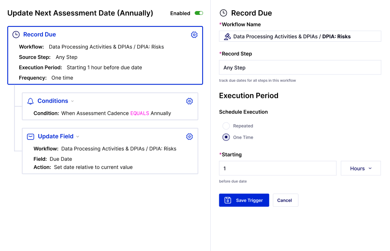Click the gavel icon in Workflow Name field
The image size is (390, 251).
pos(227,37)
